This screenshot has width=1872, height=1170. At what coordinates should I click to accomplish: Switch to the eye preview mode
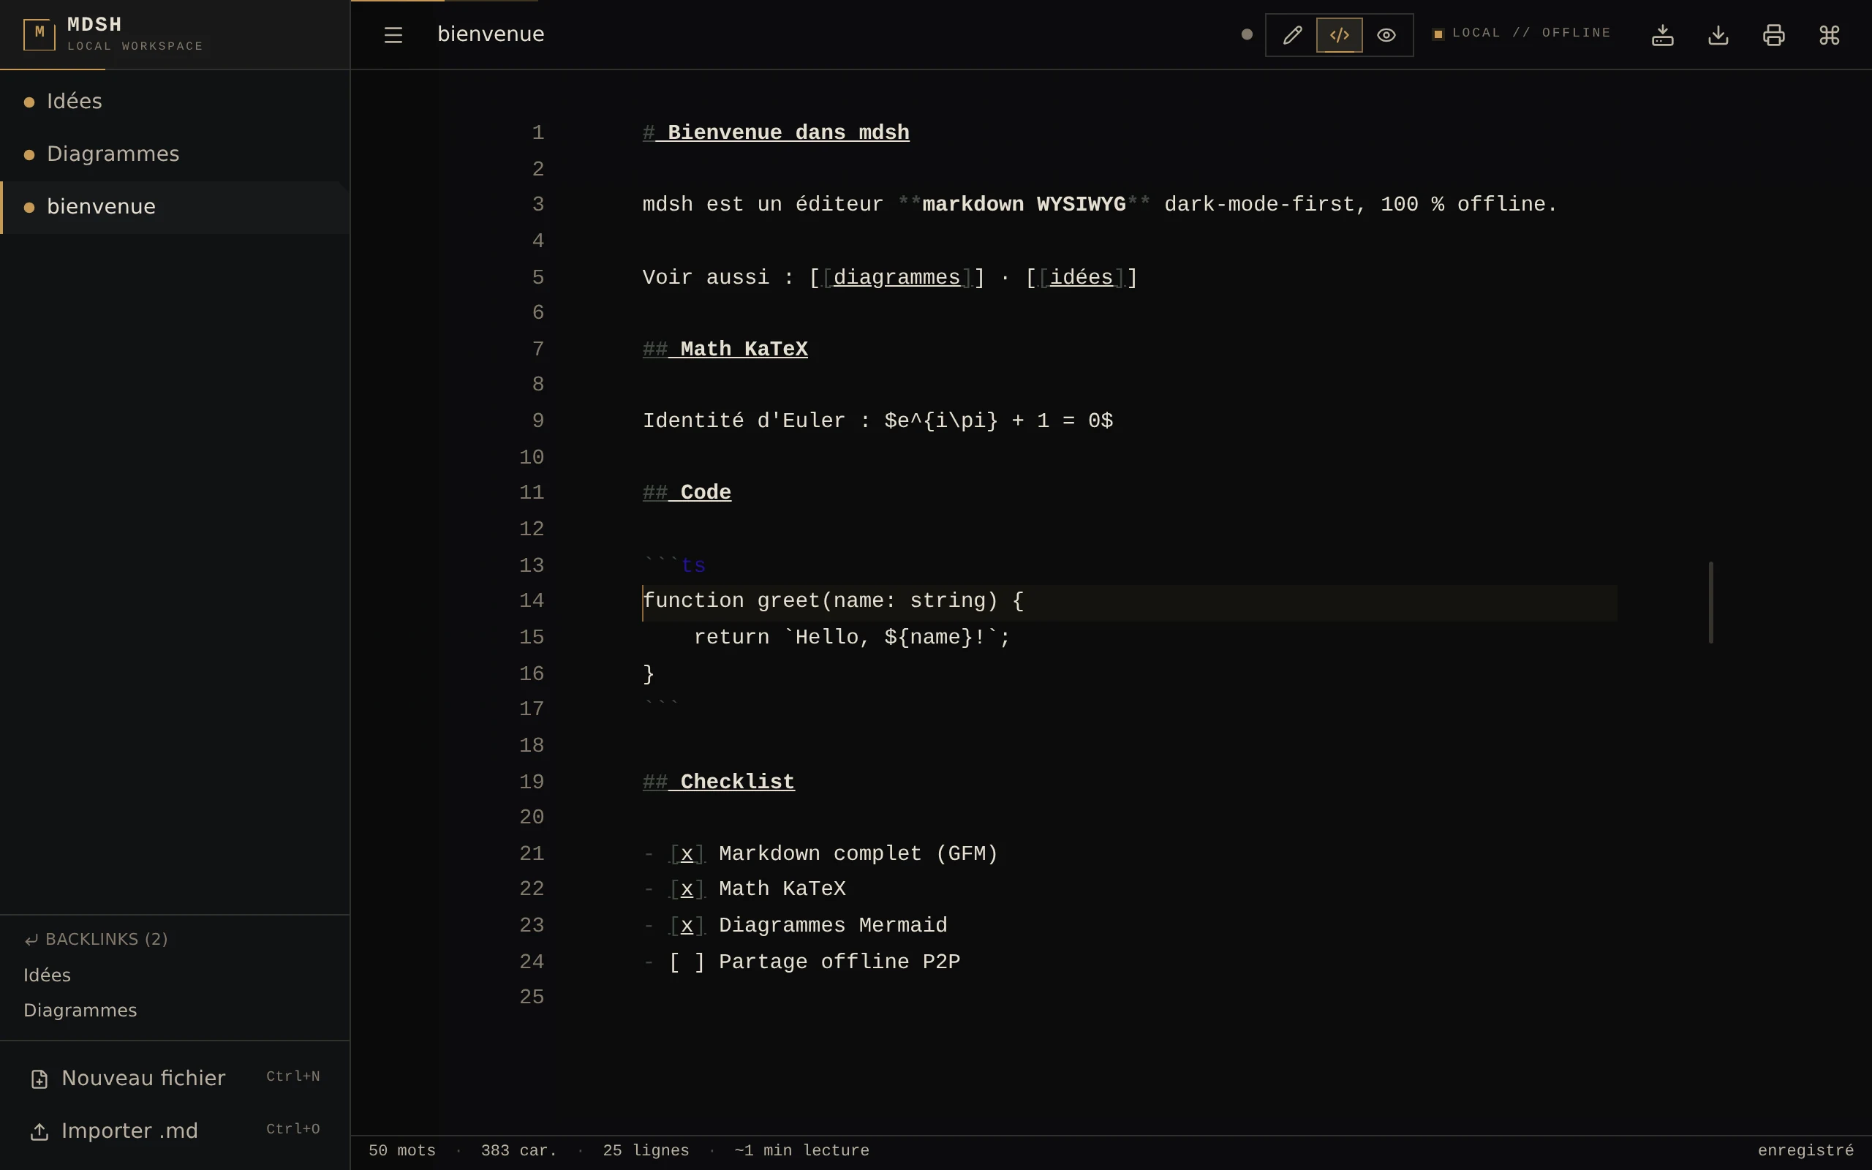click(x=1386, y=35)
